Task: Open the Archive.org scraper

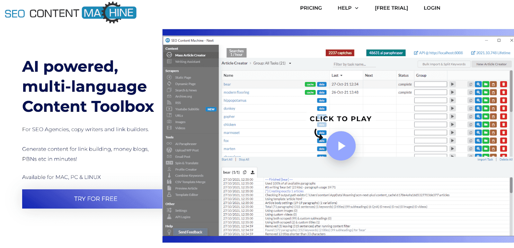Action: click(x=183, y=96)
